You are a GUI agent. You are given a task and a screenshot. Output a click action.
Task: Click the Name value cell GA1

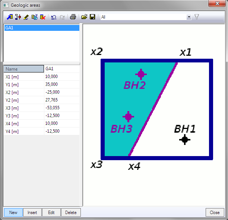(61, 69)
